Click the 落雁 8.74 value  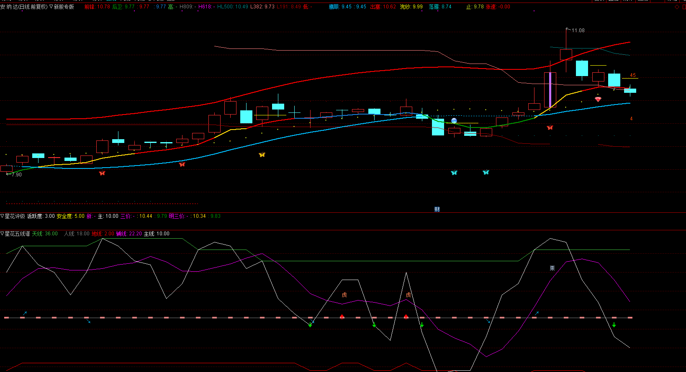point(440,7)
